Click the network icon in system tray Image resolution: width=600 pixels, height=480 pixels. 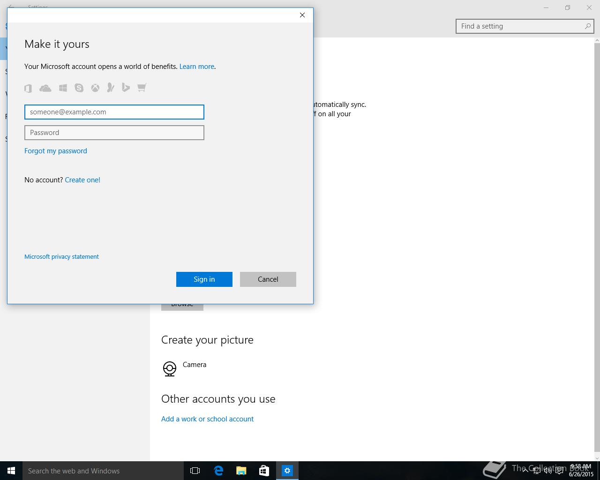point(536,471)
